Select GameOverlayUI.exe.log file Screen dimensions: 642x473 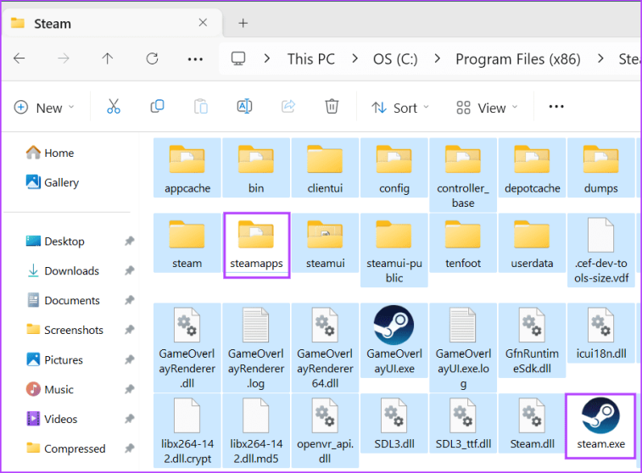point(463,348)
